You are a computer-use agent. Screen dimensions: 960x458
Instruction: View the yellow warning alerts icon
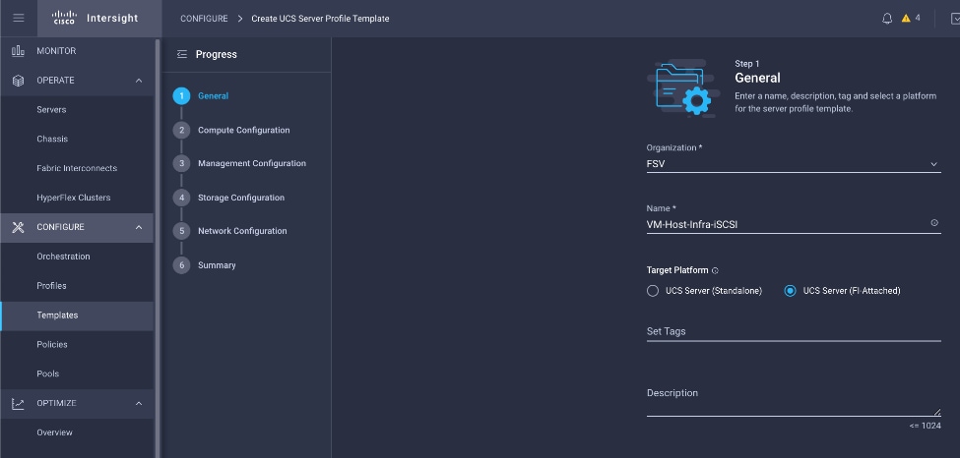click(906, 19)
